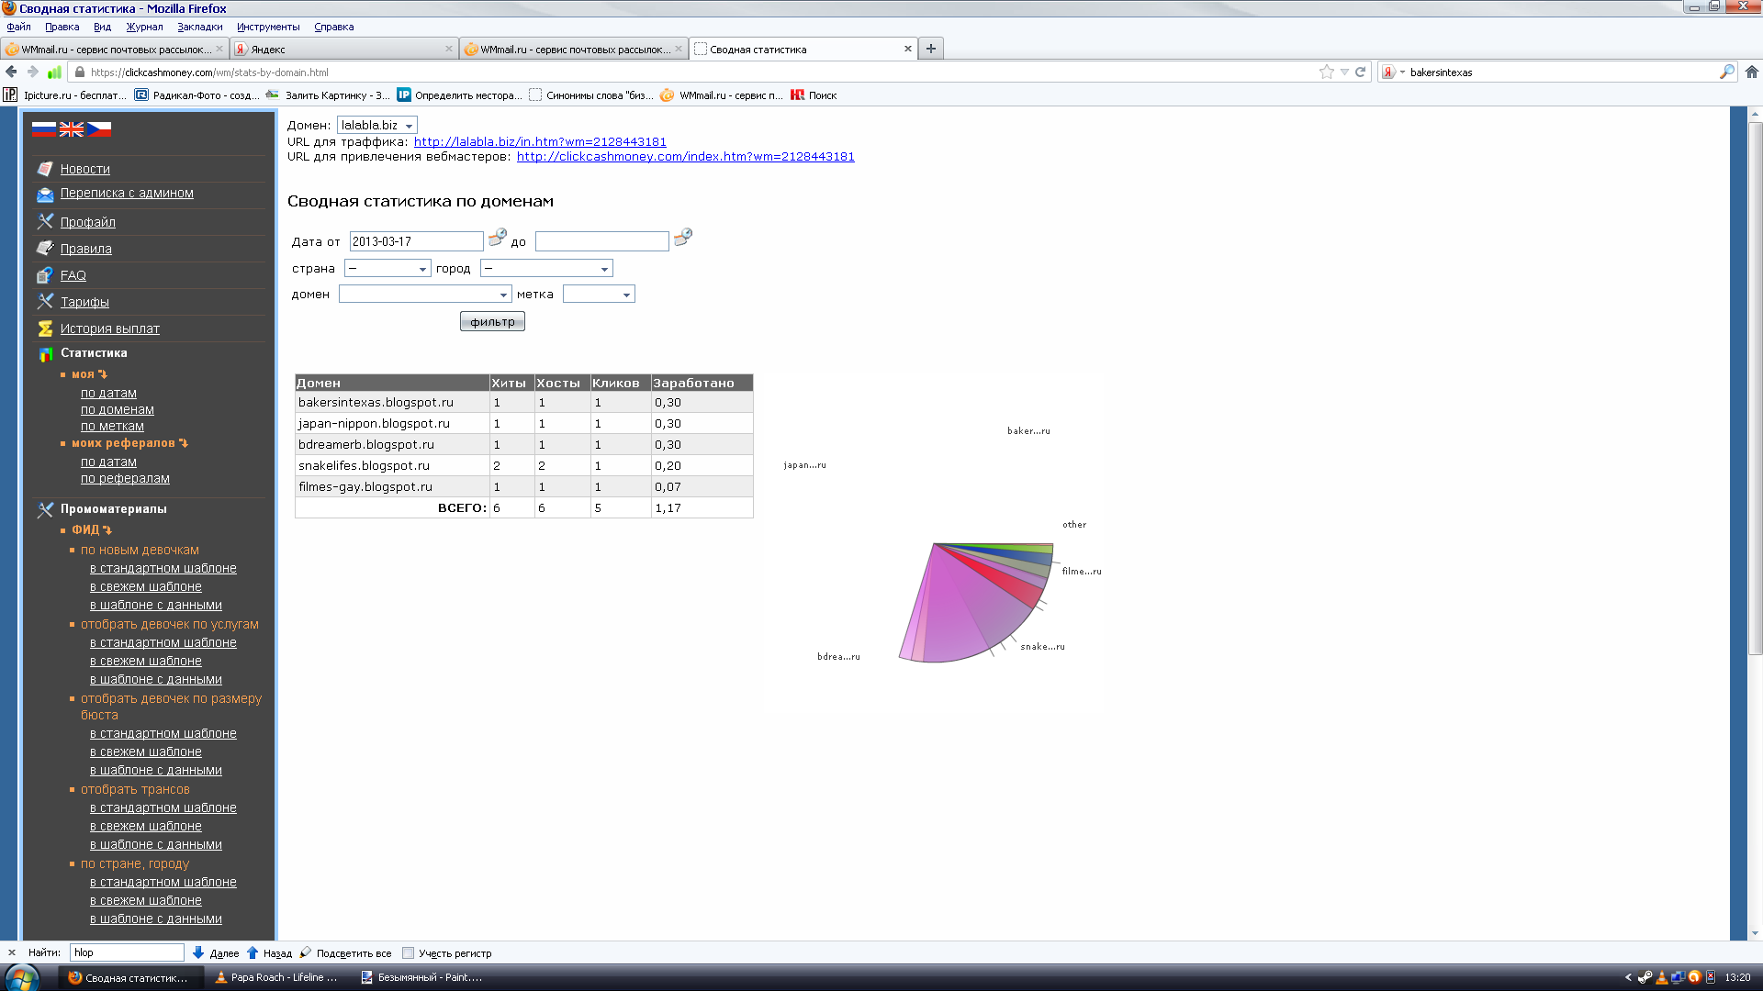Screen dimensions: 1763x991
Task: Click the tools icon beside Промоматериалы
Action: [45, 509]
